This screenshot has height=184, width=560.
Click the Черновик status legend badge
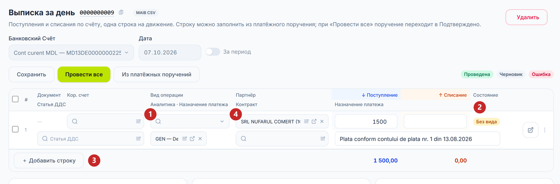(x=511, y=74)
